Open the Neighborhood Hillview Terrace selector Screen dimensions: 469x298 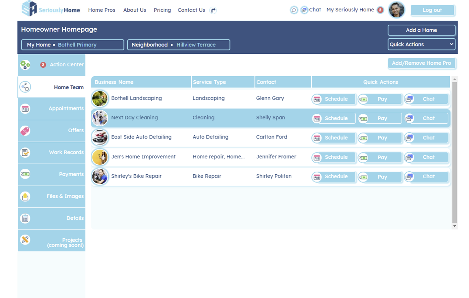[178, 45]
